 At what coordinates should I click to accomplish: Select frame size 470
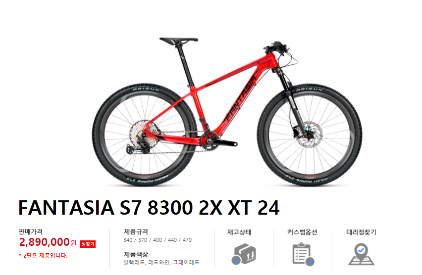(187, 240)
